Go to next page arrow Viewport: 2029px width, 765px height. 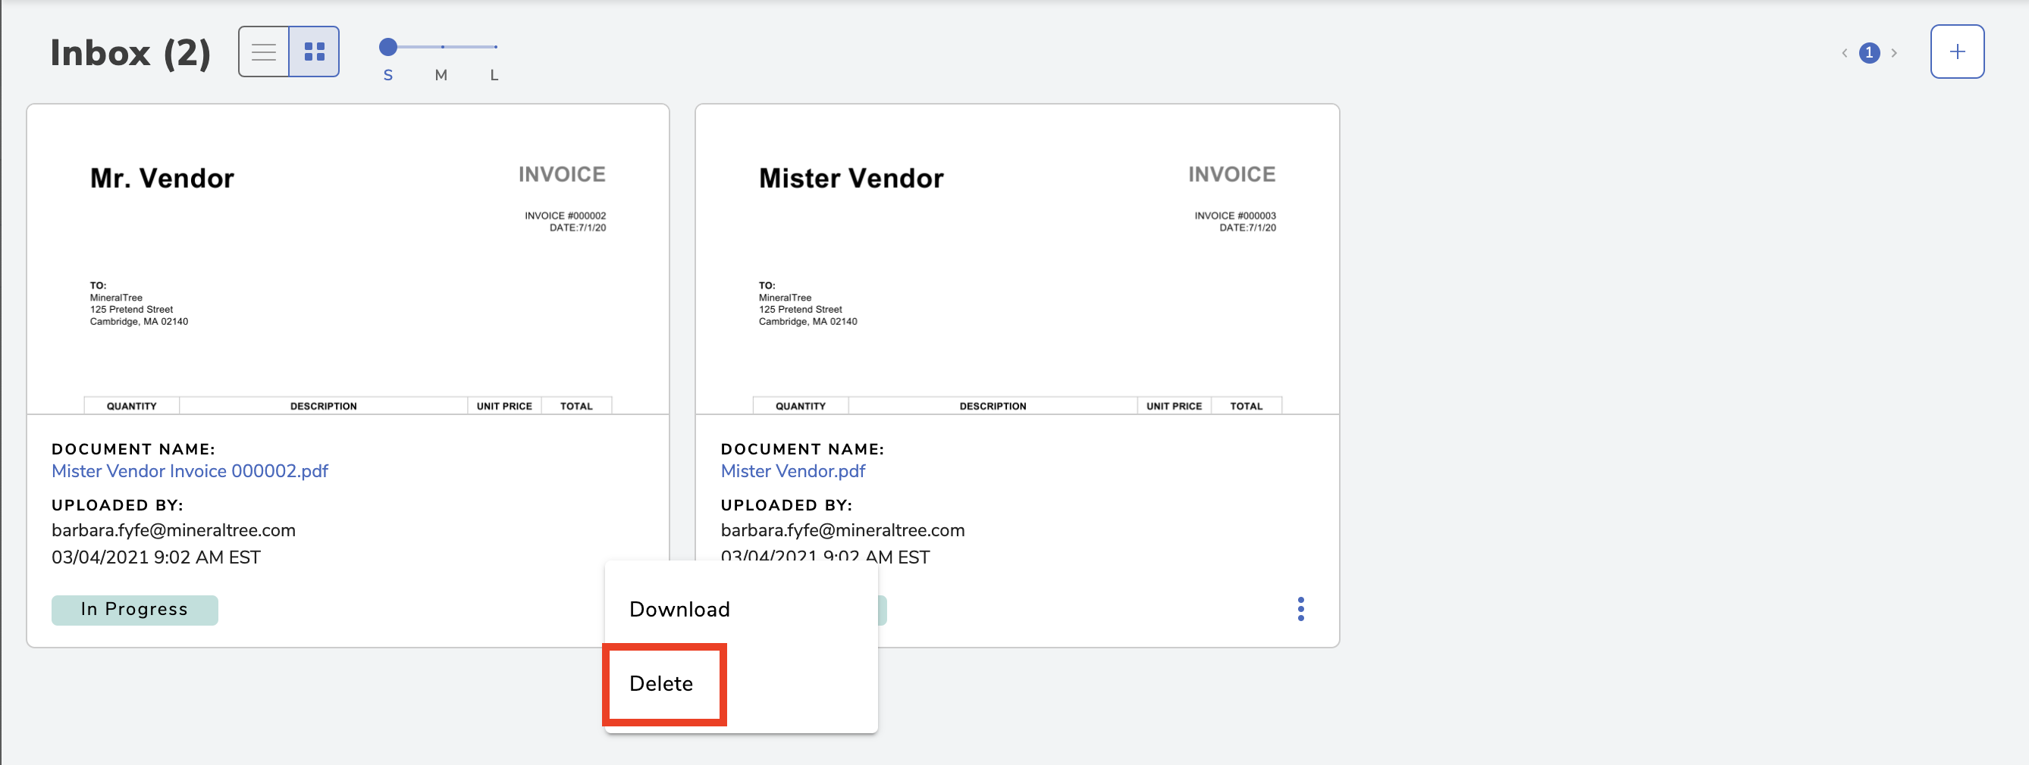point(1894,54)
